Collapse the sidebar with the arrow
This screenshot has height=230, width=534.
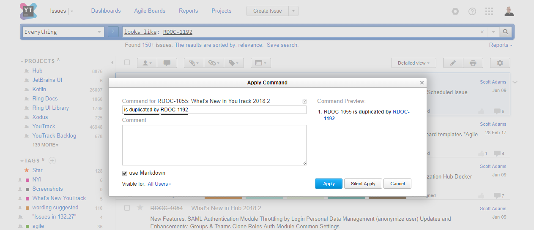(x=112, y=62)
